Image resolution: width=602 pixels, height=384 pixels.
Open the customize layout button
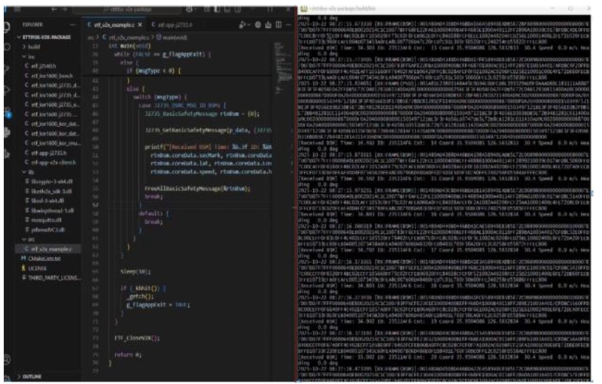(208, 9)
